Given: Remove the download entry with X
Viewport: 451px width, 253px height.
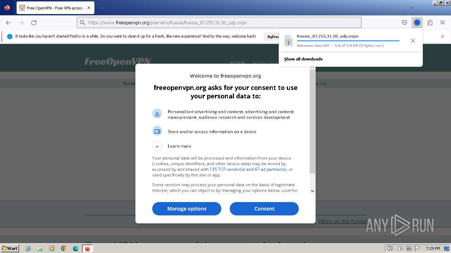Looking at the screenshot, I should coord(413,41).
